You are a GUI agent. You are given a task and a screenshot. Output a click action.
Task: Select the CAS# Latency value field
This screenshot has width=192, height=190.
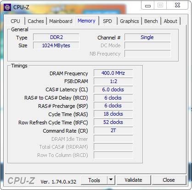(x=113, y=89)
